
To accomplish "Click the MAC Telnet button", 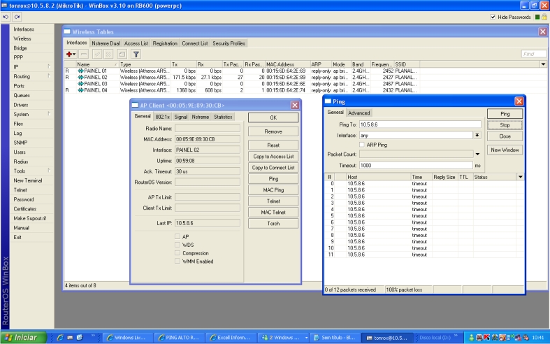I will coord(273,213).
